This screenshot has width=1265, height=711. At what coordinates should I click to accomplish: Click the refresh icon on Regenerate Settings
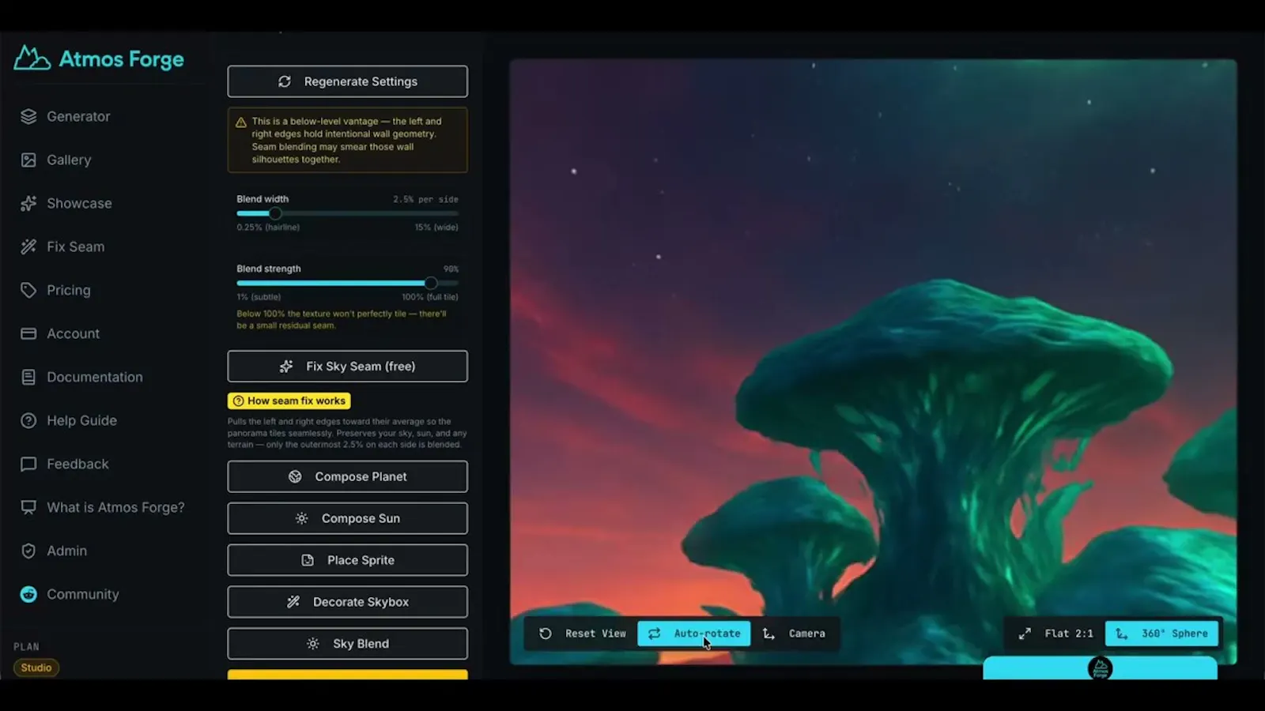coord(285,81)
